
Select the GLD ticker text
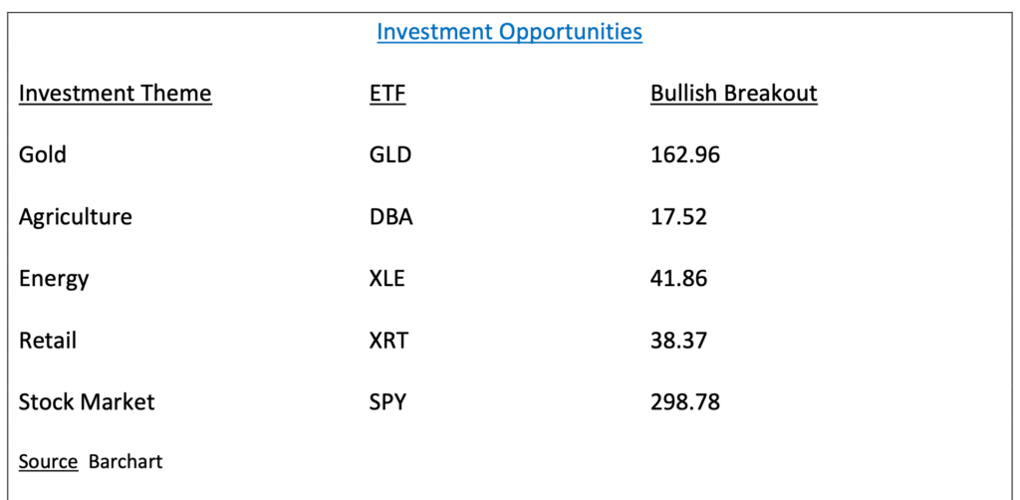click(x=390, y=154)
